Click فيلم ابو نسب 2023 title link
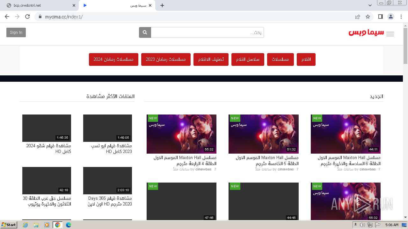 tap(112, 149)
